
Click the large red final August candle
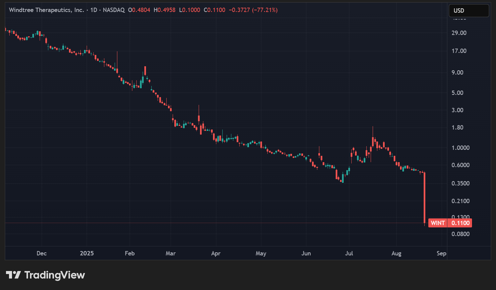424,198
